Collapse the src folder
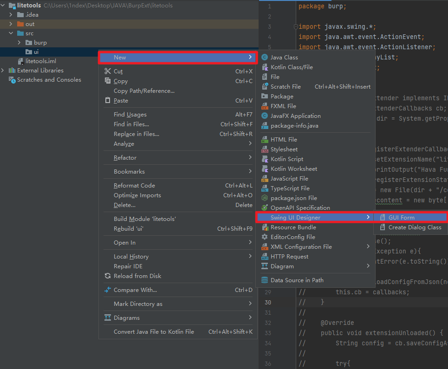 pos(11,33)
